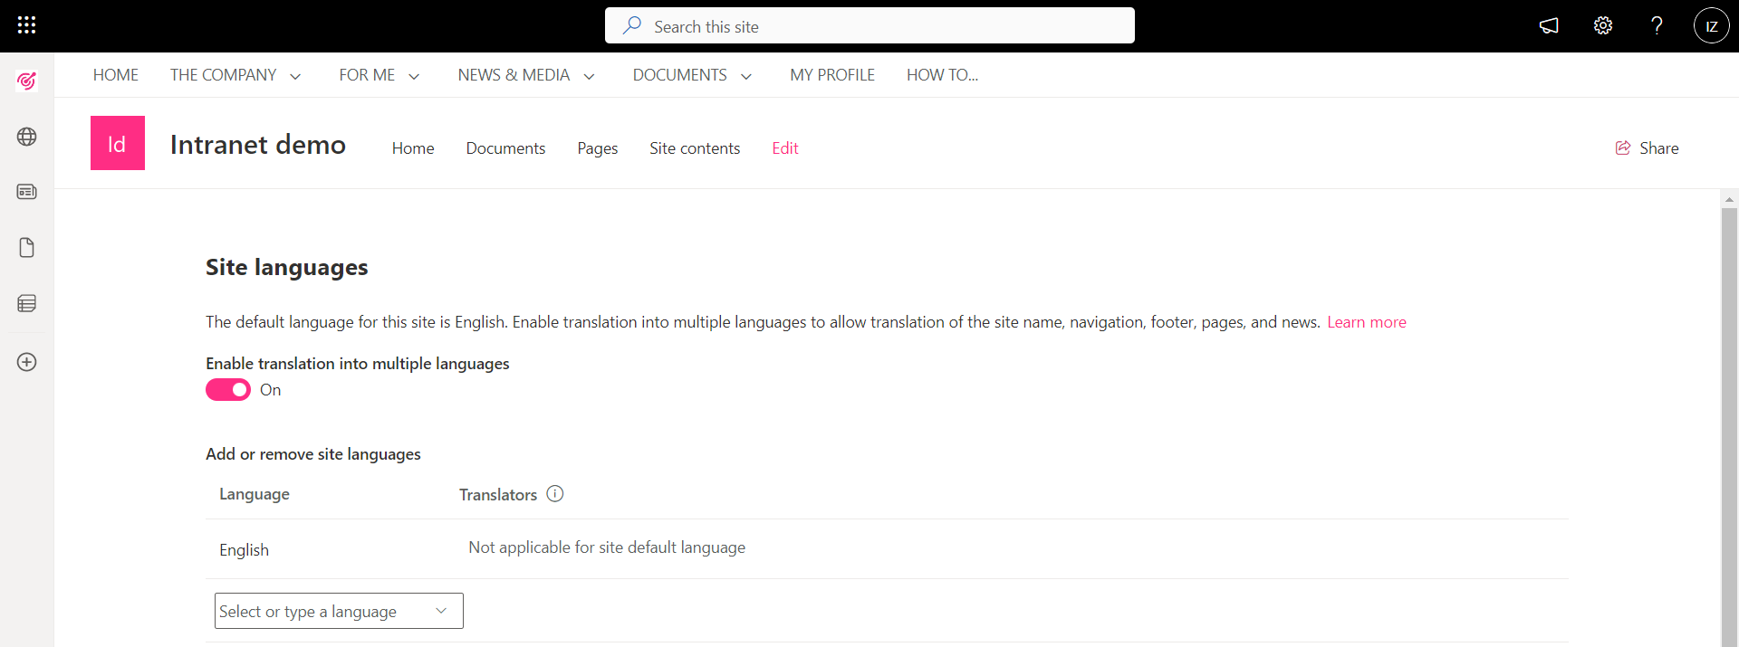
Task: Open the news icon in left rail
Action: click(27, 192)
